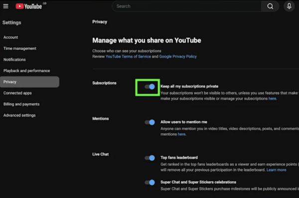Click the Live Chat section label

(x=101, y=154)
